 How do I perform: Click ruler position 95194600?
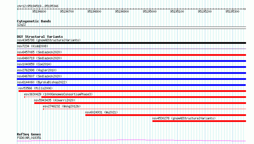pyautogui.click(x=39, y=11)
